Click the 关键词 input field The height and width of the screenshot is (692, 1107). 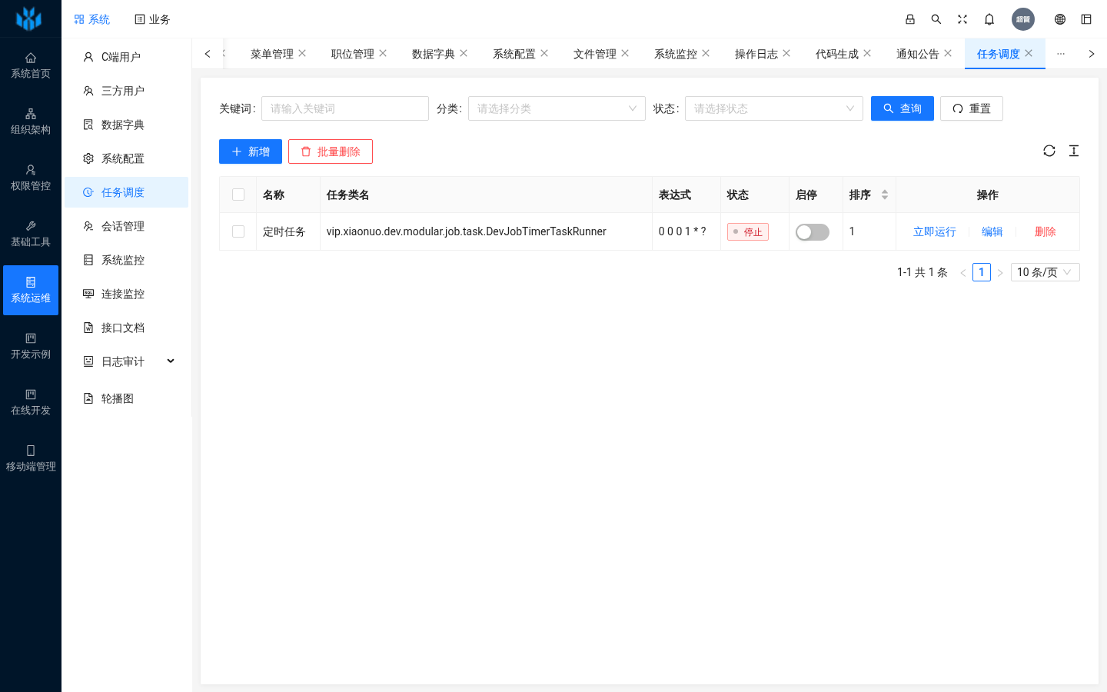tap(345, 108)
